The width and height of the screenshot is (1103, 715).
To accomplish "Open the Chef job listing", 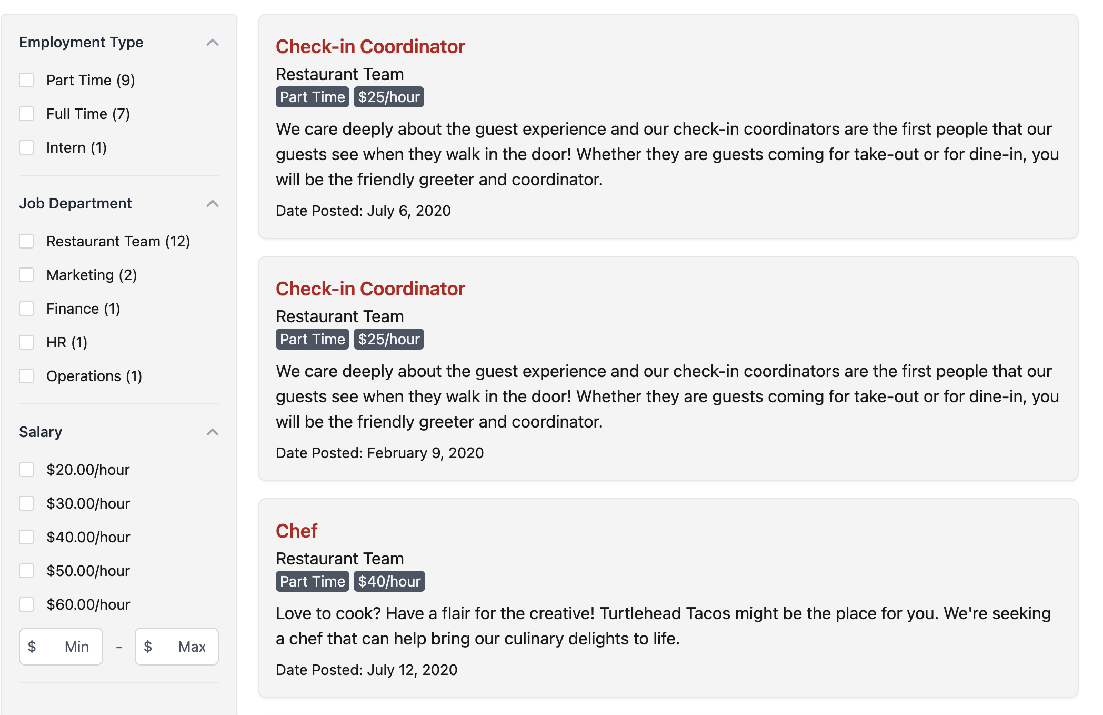I will point(297,531).
